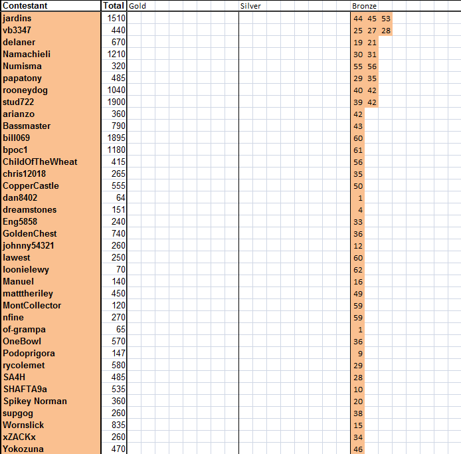Select the Total column header
The image size is (461, 454).
pos(114,6)
